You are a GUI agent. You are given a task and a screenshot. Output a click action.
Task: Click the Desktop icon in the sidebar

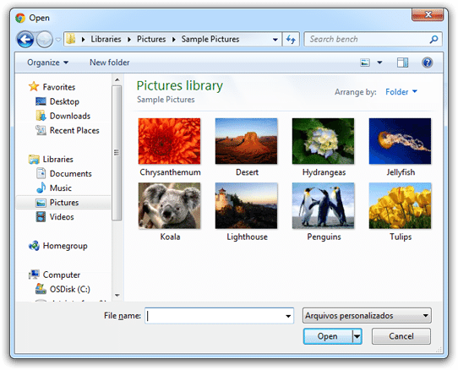[x=41, y=101]
